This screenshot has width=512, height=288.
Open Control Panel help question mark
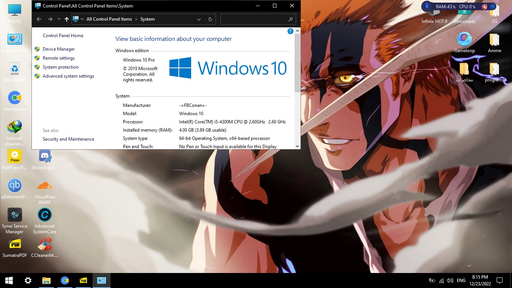click(290, 31)
